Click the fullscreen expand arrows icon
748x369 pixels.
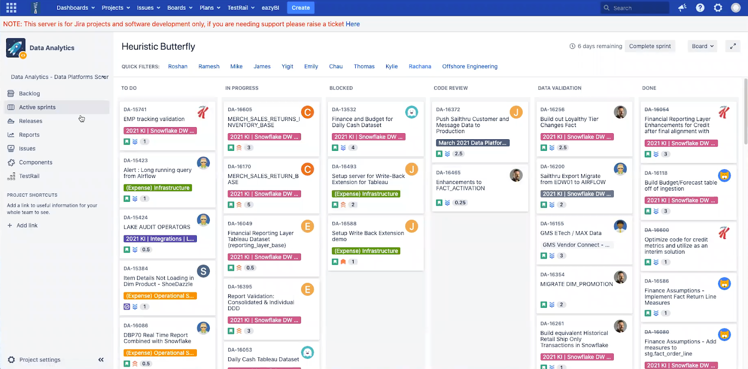(733, 46)
